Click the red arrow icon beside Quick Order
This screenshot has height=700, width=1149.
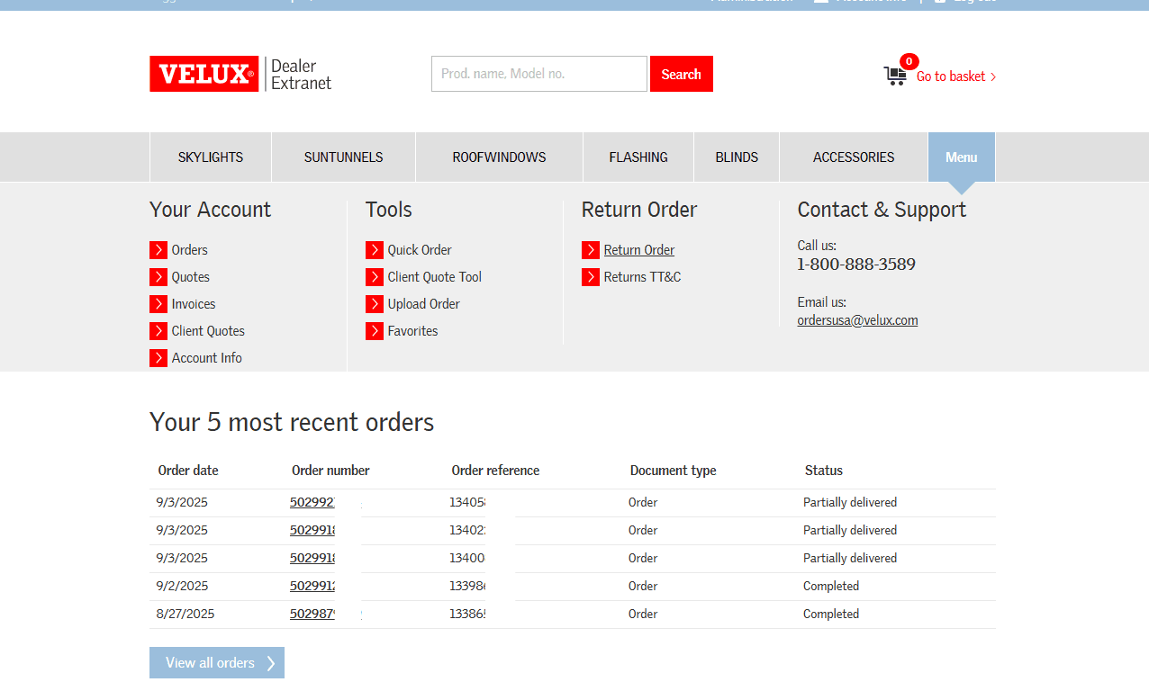point(375,250)
